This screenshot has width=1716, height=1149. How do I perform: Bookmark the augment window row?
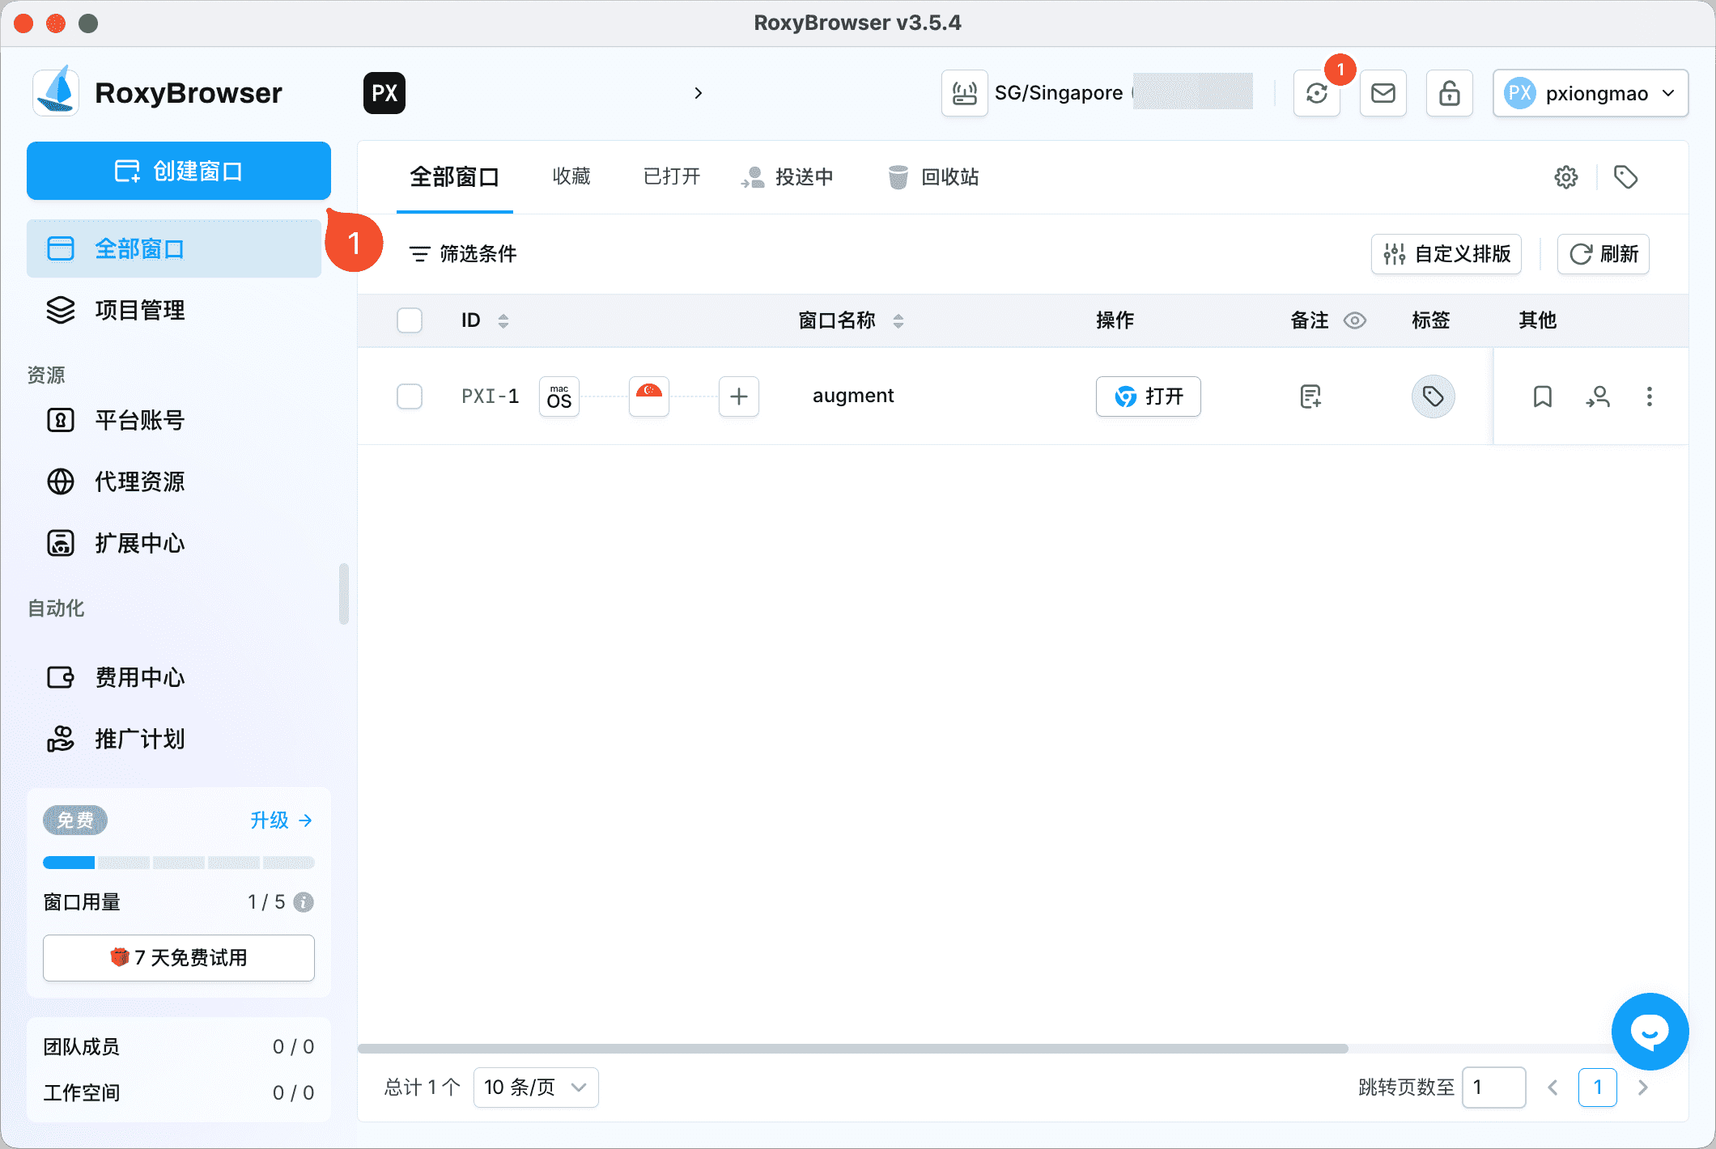coord(1541,396)
